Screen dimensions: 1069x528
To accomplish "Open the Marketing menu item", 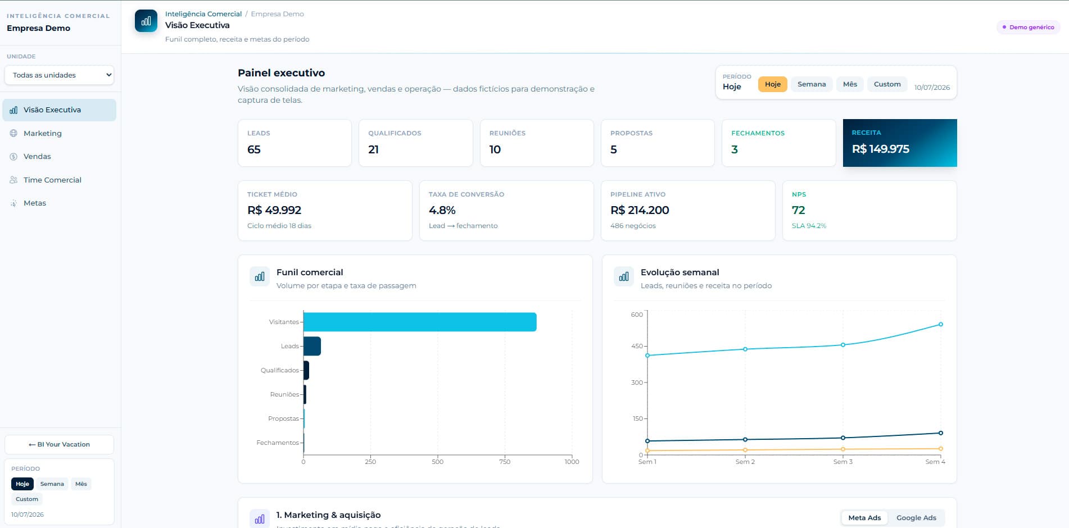I will (60, 133).
